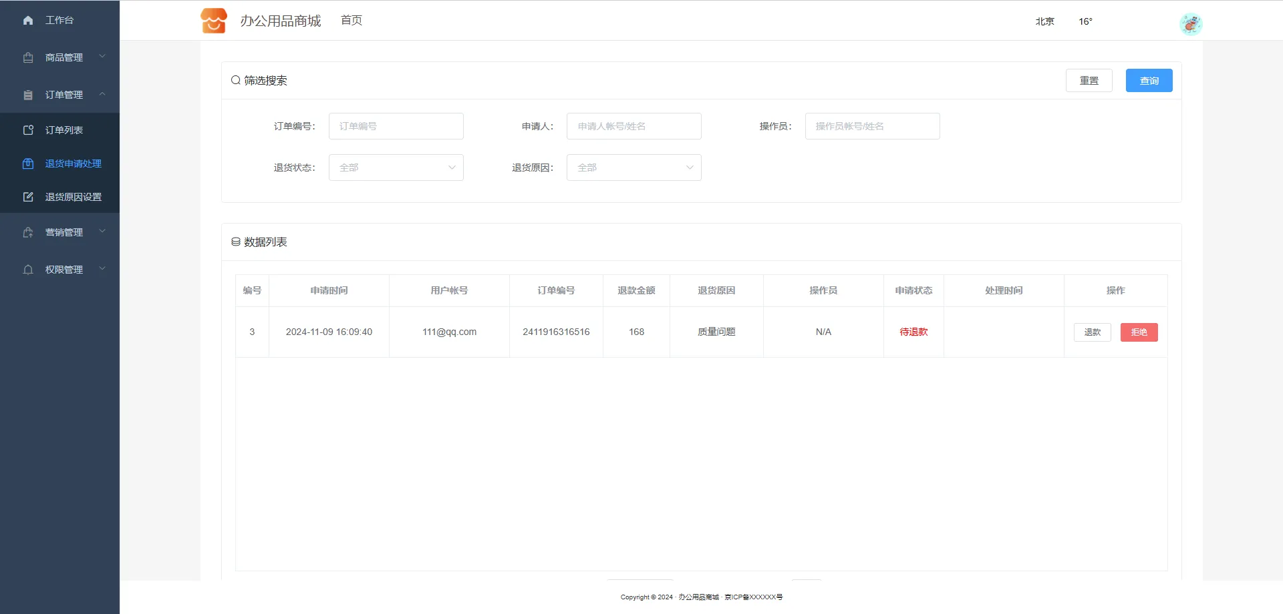The width and height of the screenshot is (1283, 614).
Task: Open the 首页 navigation tab
Action: 351,21
